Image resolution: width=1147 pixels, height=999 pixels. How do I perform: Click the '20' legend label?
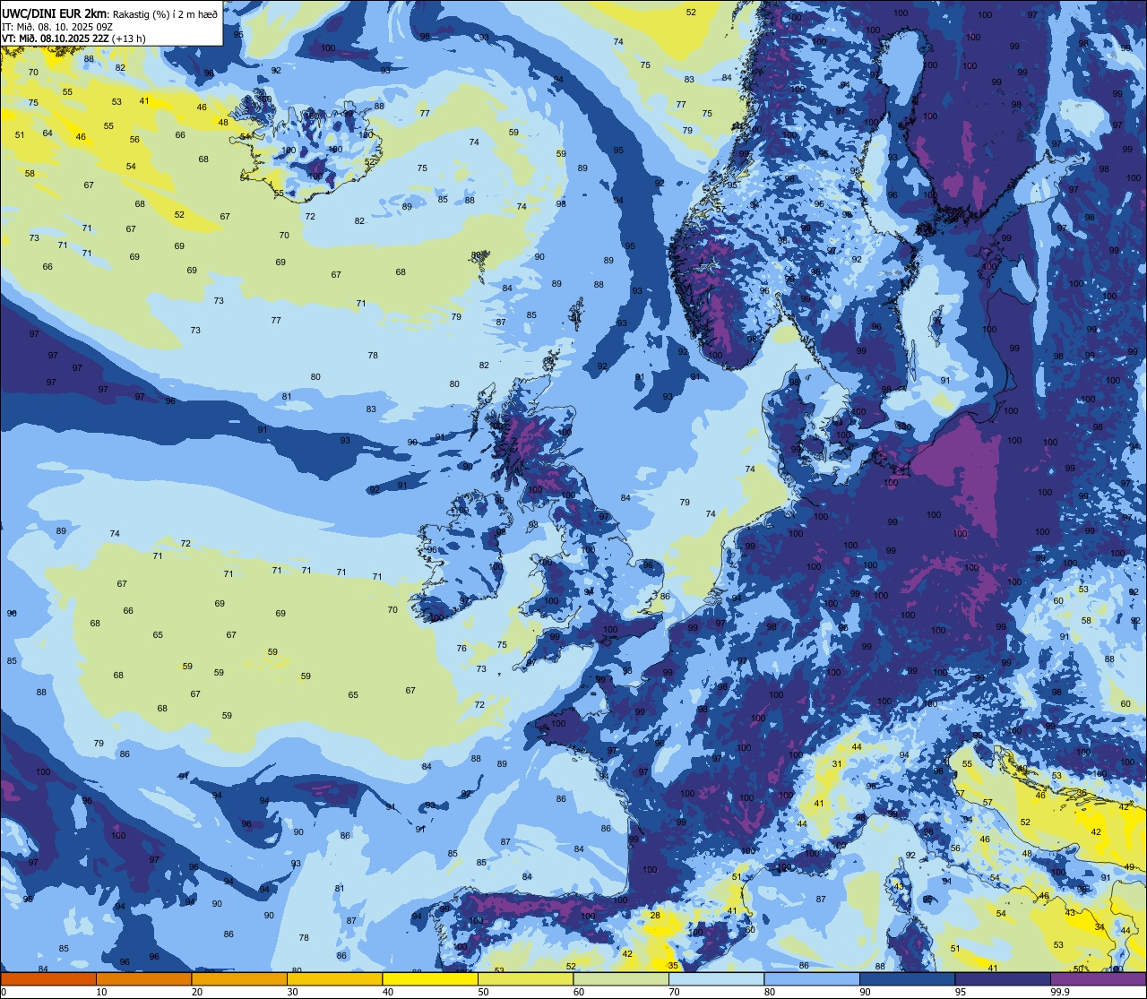[x=197, y=992]
